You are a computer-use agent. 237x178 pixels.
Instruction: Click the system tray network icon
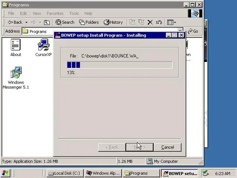pyautogui.click(x=206, y=173)
